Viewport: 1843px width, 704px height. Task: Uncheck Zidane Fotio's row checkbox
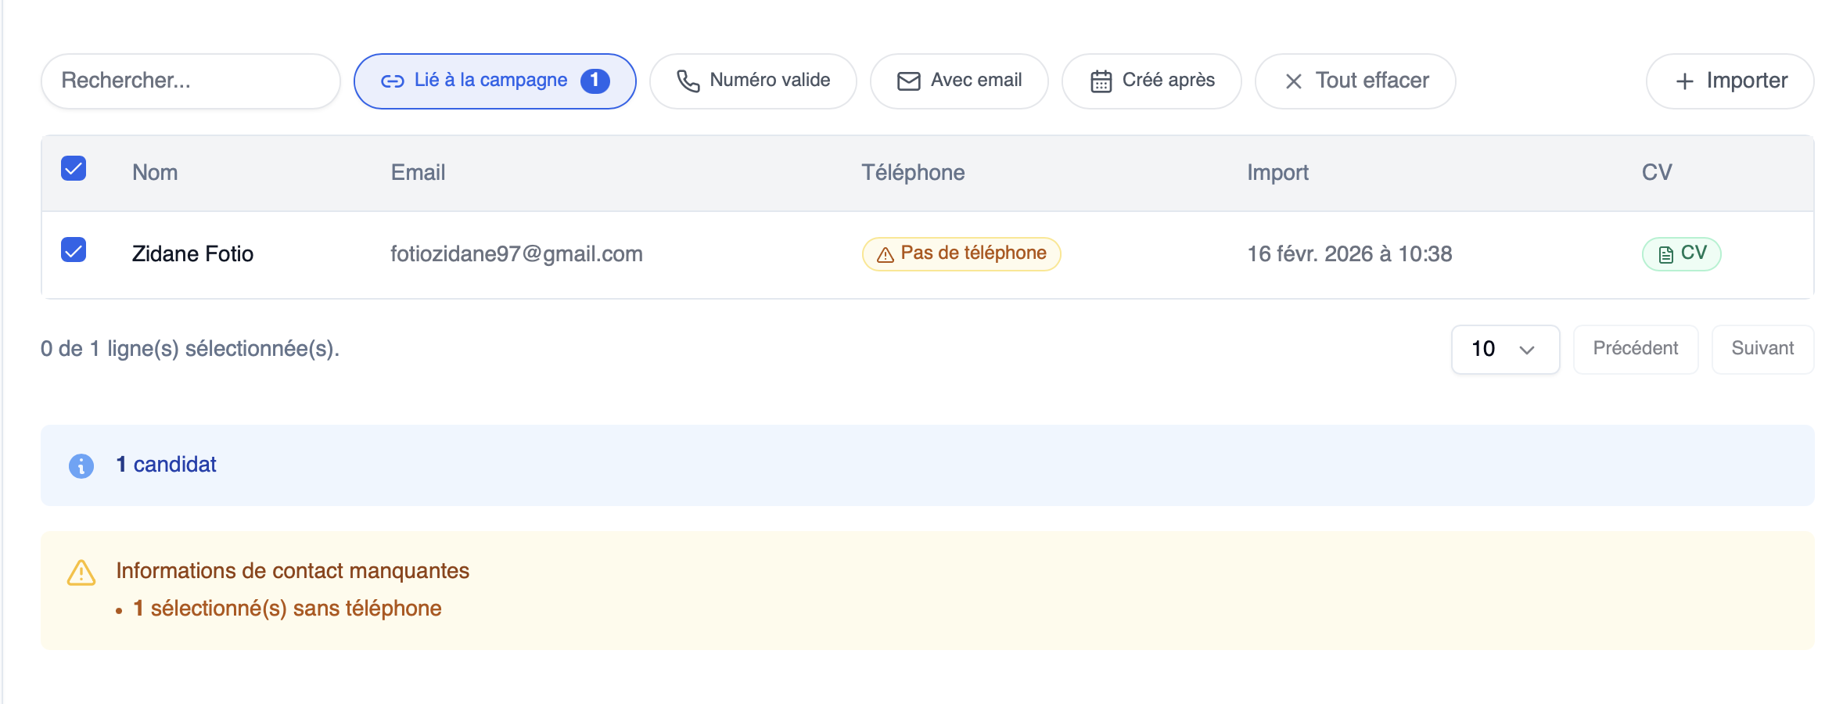click(x=73, y=250)
